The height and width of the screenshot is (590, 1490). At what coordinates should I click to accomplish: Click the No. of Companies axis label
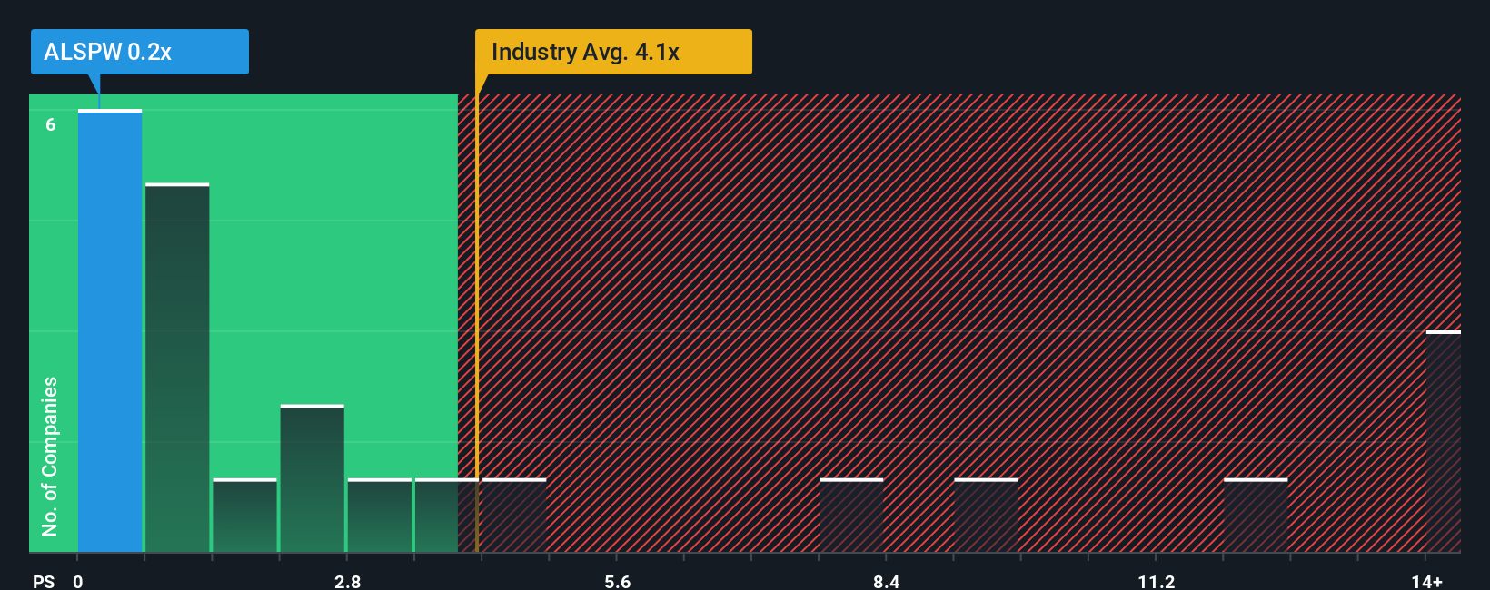[x=50, y=457]
